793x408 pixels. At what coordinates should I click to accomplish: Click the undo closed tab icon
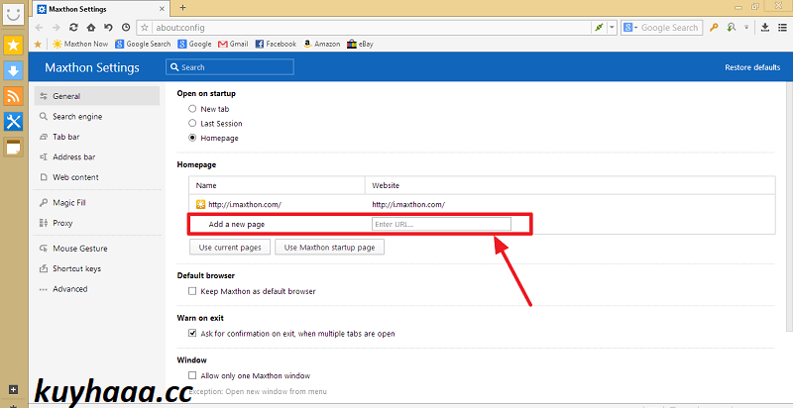pos(108,28)
